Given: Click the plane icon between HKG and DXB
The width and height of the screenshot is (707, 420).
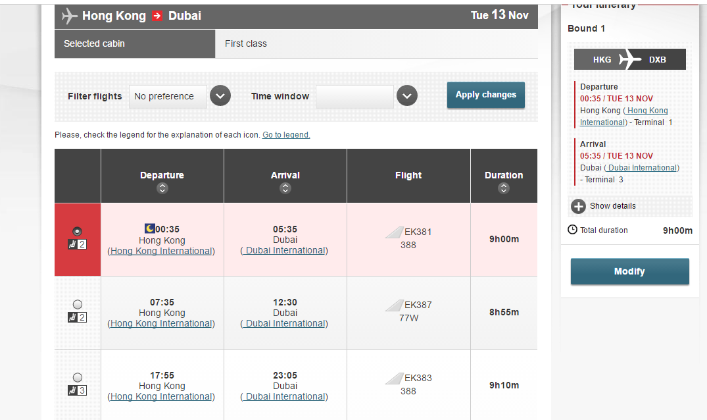Looking at the screenshot, I should click(x=630, y=59).
